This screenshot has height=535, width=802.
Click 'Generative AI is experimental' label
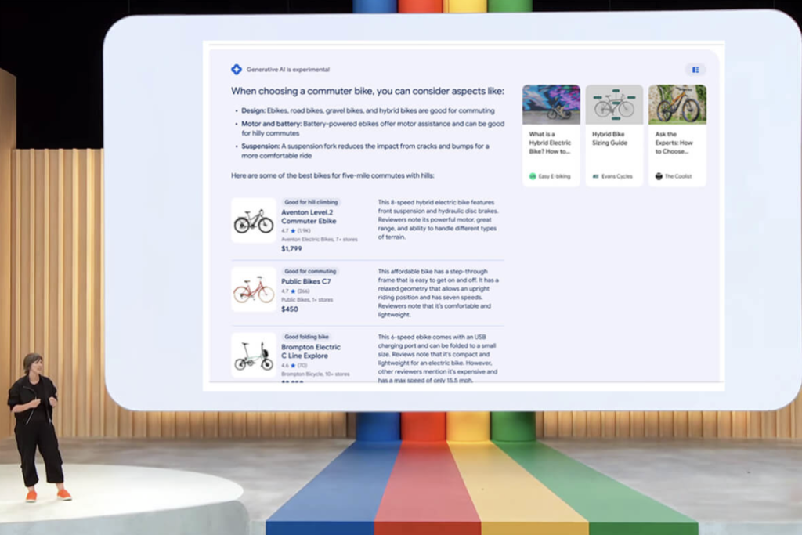tap(288, 70)
